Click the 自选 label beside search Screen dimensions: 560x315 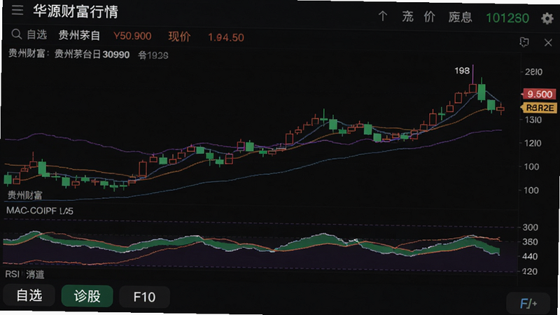37,34
